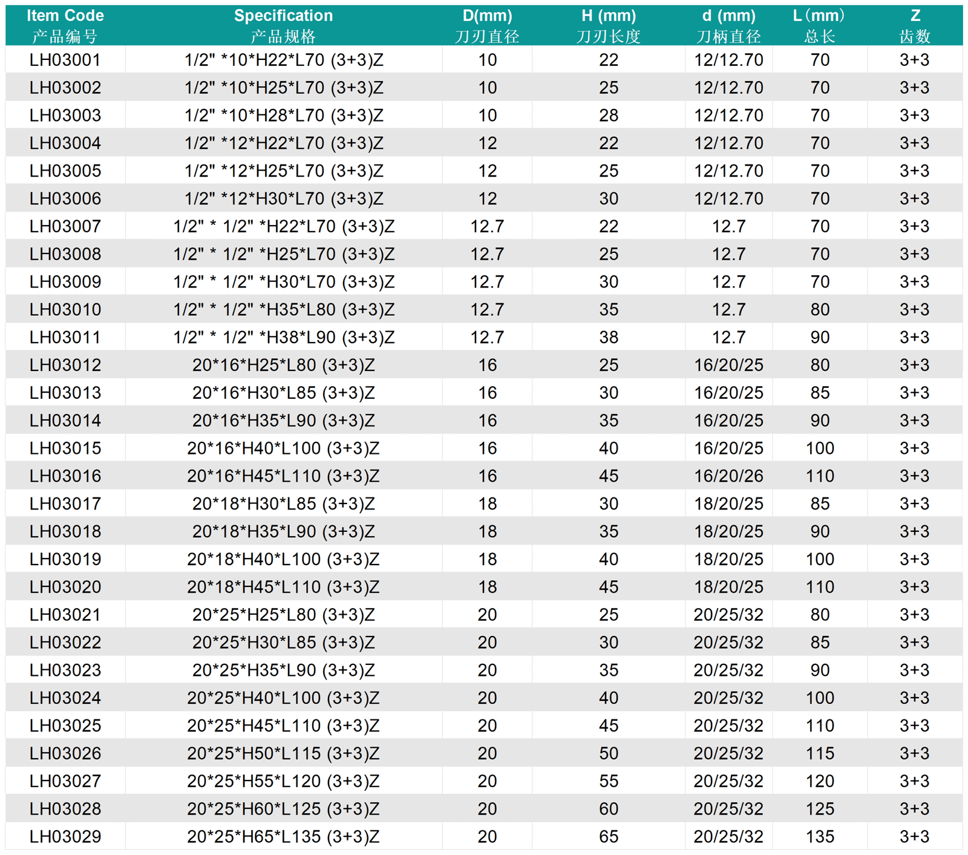Viewport: 968px width, 855px height.
Task: Select specification 1/2" * 1/2" *H38*L90 (3+3)Z
Action: pyautogui.click(x=284, y=337)
